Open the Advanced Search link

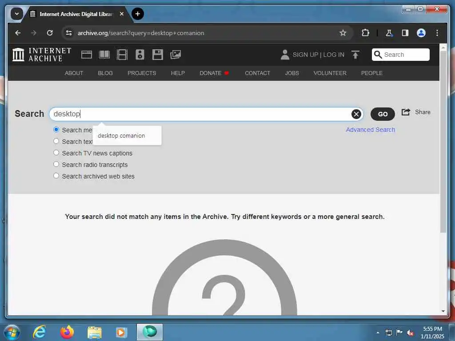coord(370,130)
